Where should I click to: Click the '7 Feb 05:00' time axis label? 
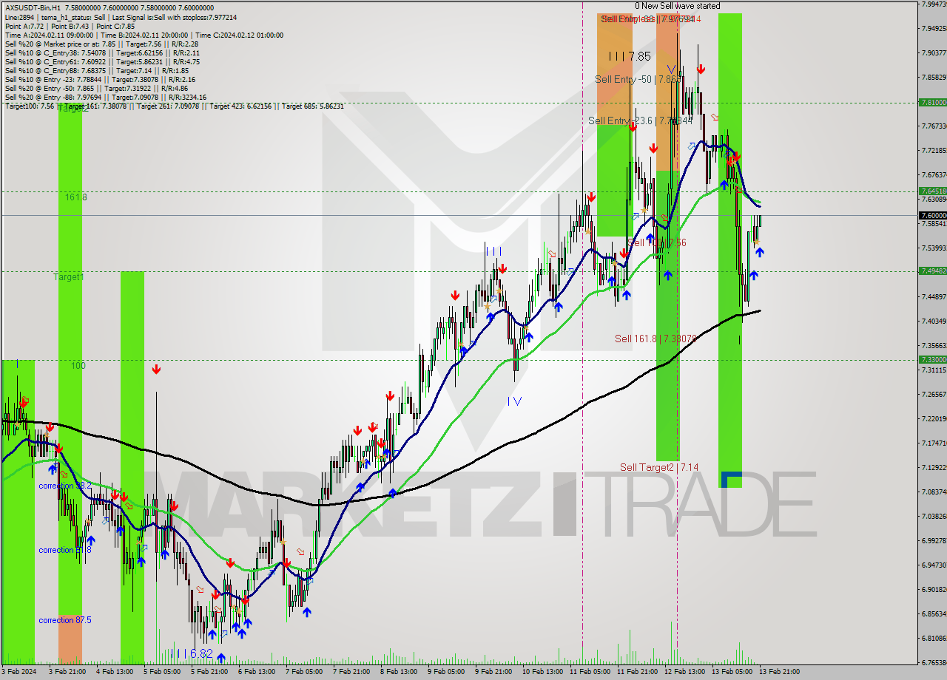[303, 672]
